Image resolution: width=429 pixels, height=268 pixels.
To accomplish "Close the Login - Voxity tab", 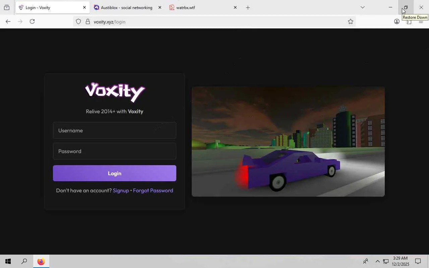I will (x=84, y=7).
